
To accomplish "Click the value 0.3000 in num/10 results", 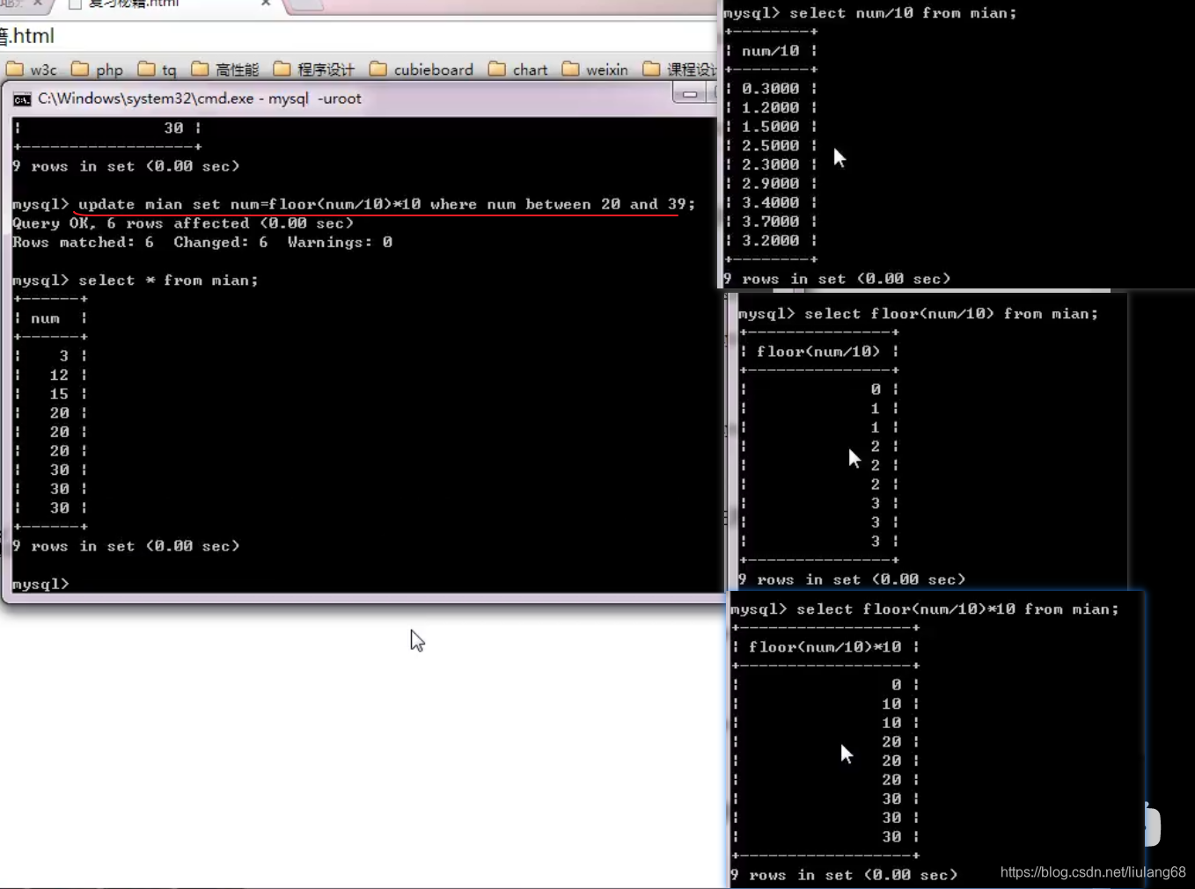I will 771,89.
